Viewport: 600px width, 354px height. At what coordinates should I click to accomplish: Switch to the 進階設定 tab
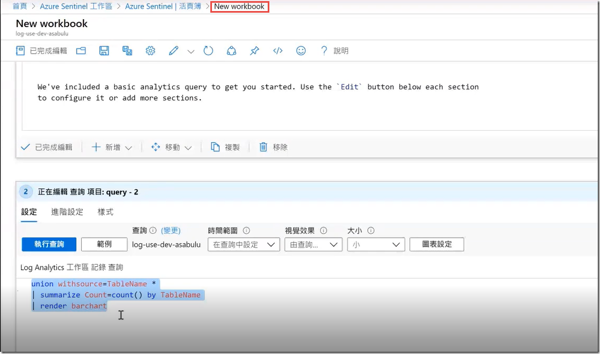tap(67, 212)
